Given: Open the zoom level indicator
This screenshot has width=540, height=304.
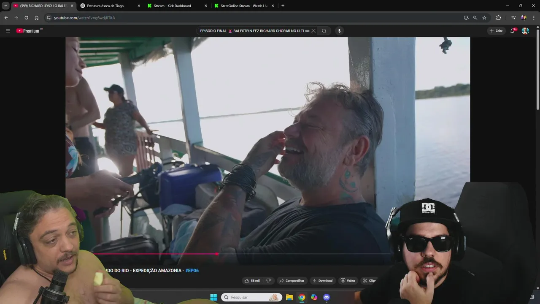Looking at the screenshot, I should [x=475, y=18].
